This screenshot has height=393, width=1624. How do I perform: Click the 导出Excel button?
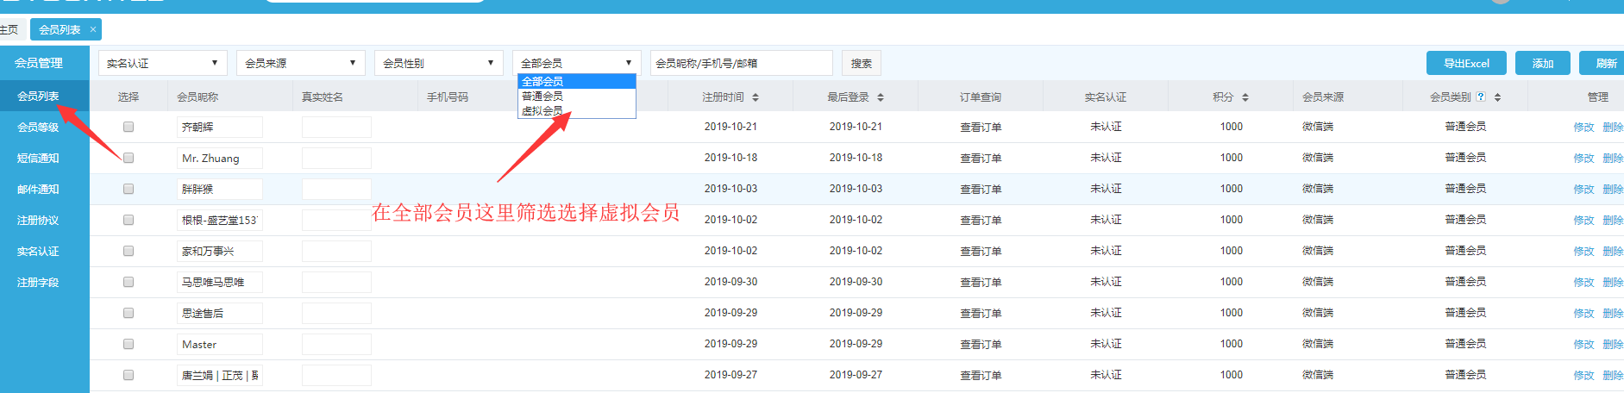[1466, 63]
